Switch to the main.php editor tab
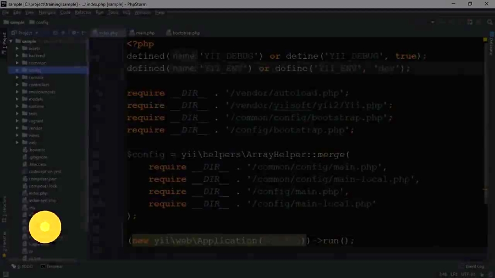This screenshot has height=278, width=495. [142, 33]
